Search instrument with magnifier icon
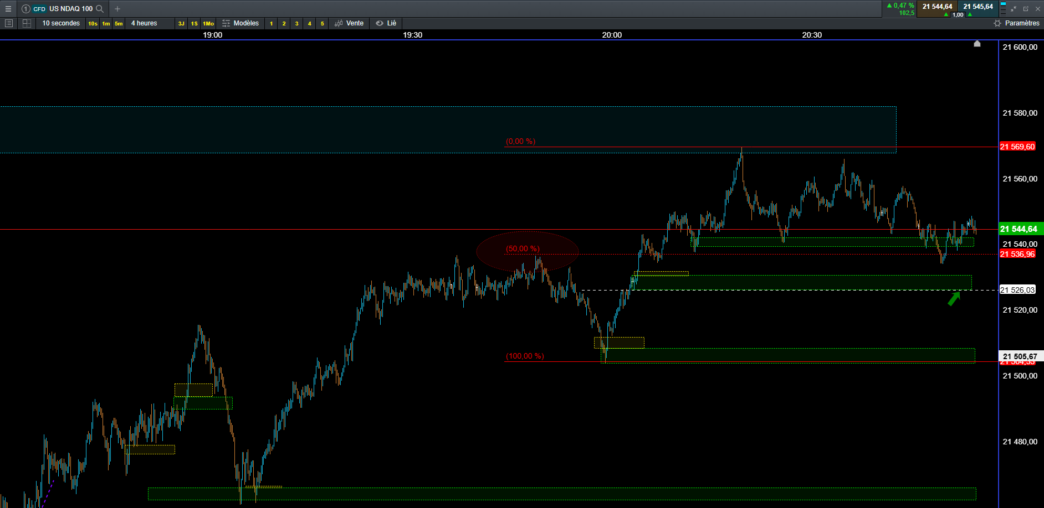1044x508 pixels. [100, 9]
